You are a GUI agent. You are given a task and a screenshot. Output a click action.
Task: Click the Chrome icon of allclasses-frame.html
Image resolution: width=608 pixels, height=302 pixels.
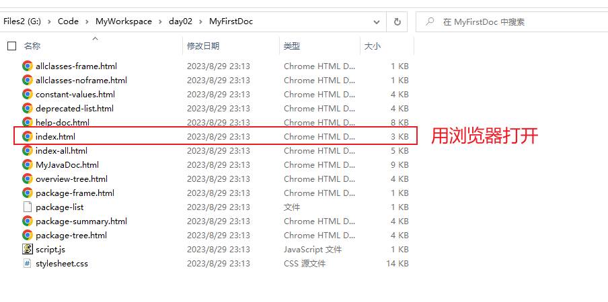(28, 66)
